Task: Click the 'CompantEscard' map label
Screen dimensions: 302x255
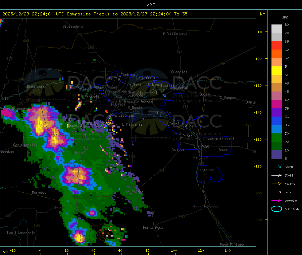Action: [x=220, y=138]
